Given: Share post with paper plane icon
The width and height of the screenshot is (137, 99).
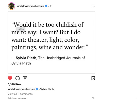Looking at the screenshot, I should [25, 78].
